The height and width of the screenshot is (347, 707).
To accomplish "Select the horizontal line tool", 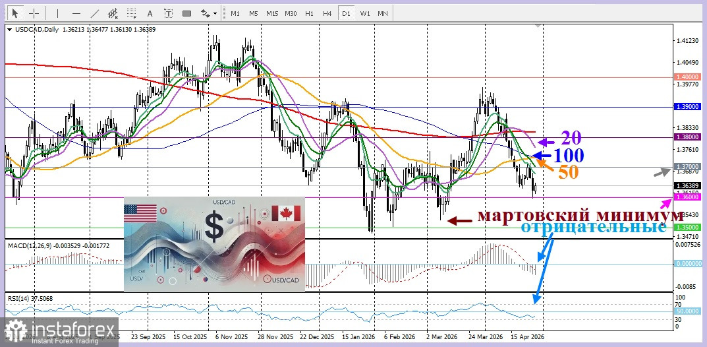I will (x=76, y=13).
